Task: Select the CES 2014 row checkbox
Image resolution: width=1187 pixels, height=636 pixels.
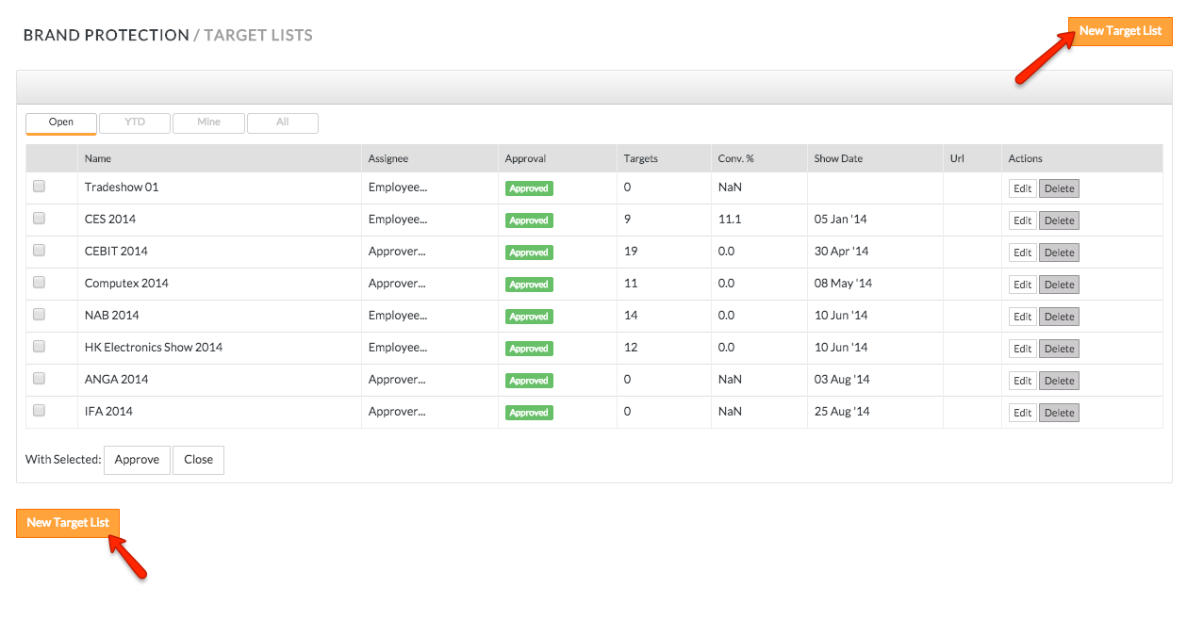Action: [x=40, y=219]
